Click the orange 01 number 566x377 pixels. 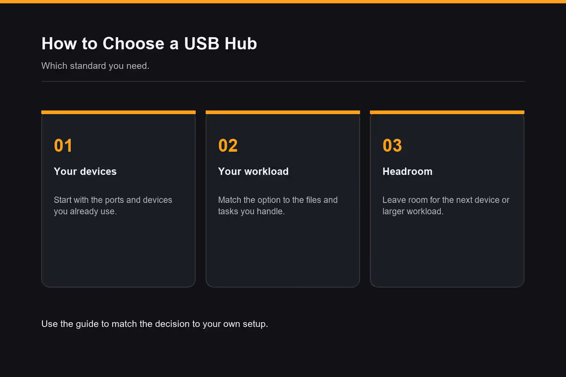tap(63, 146)
